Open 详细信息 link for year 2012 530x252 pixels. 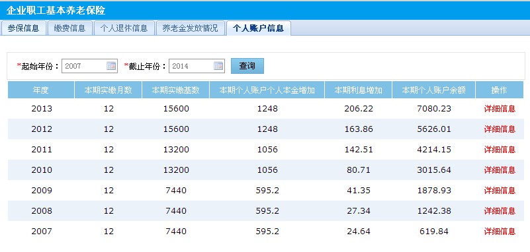tap(500, 129)
